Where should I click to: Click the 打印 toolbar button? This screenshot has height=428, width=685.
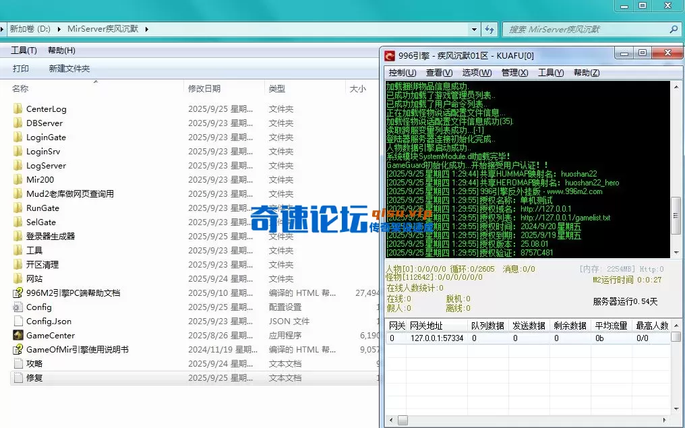(21, 69)
